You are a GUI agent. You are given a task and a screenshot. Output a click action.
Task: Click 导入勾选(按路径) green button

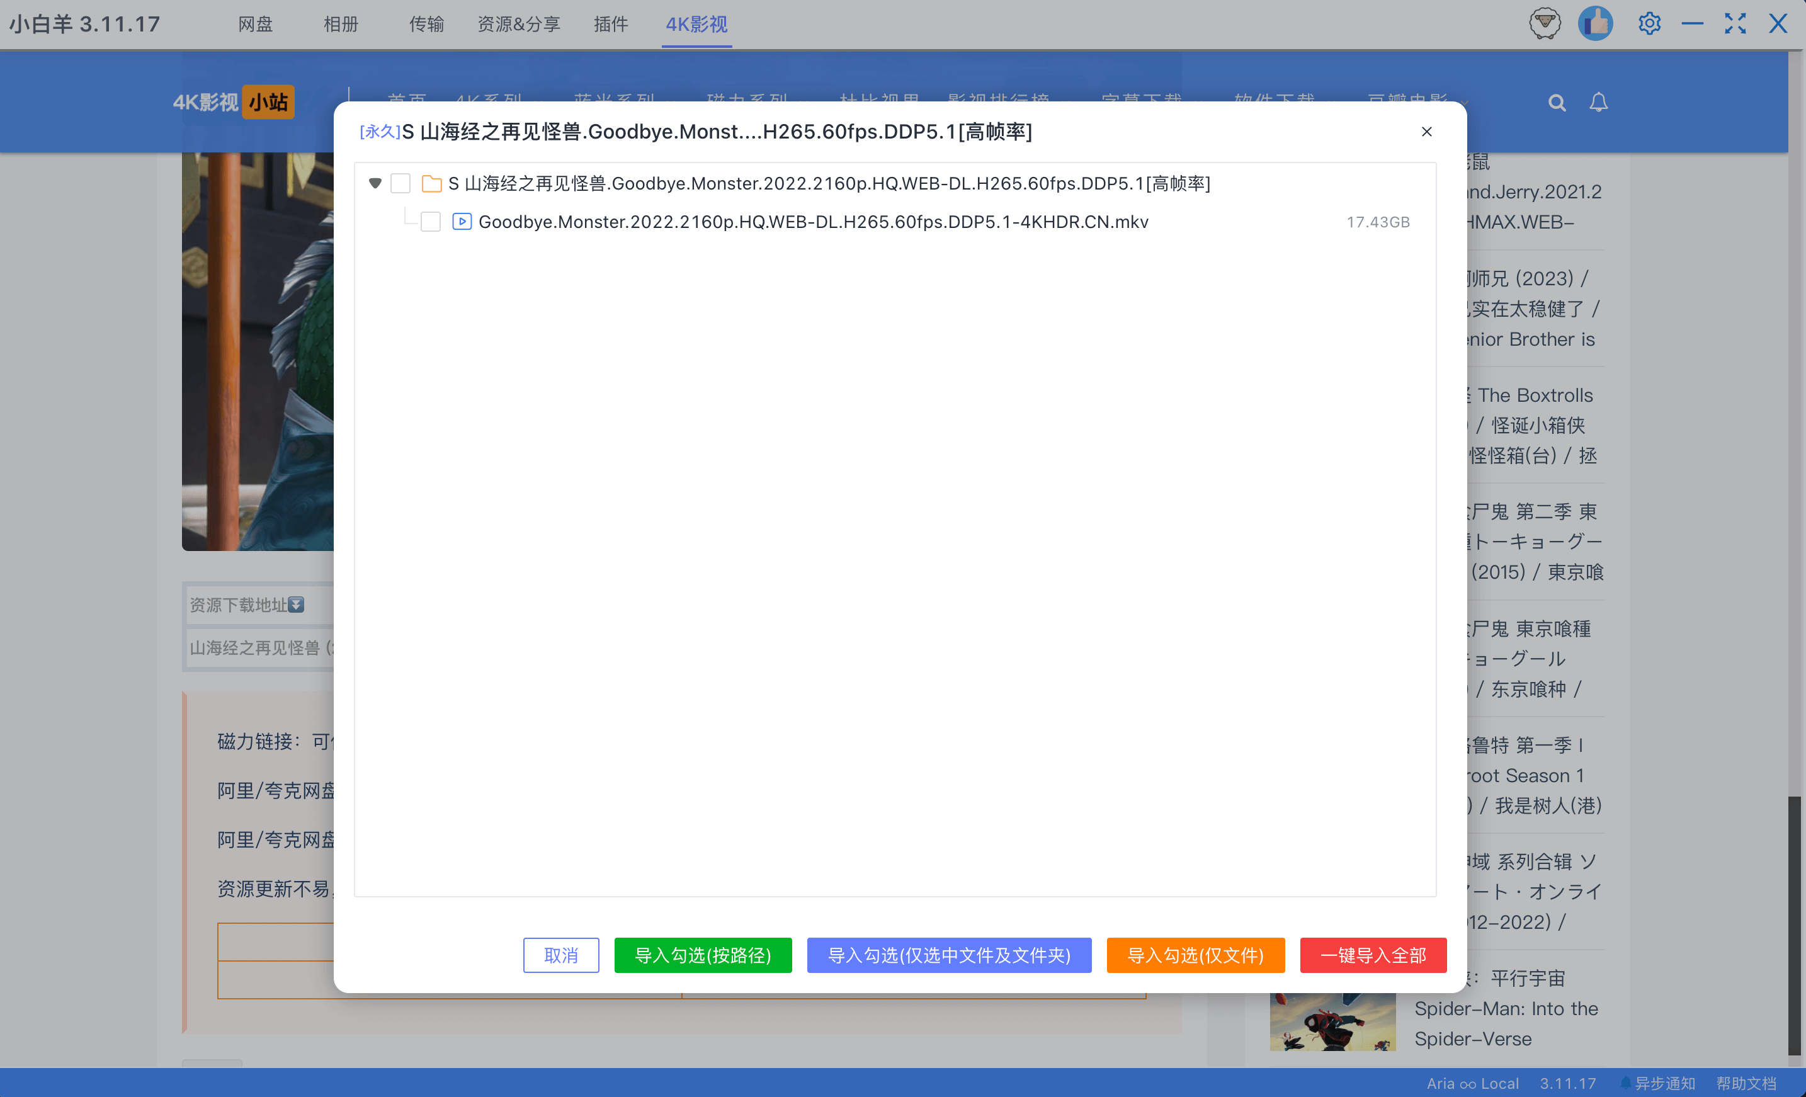tap(703, 955)
